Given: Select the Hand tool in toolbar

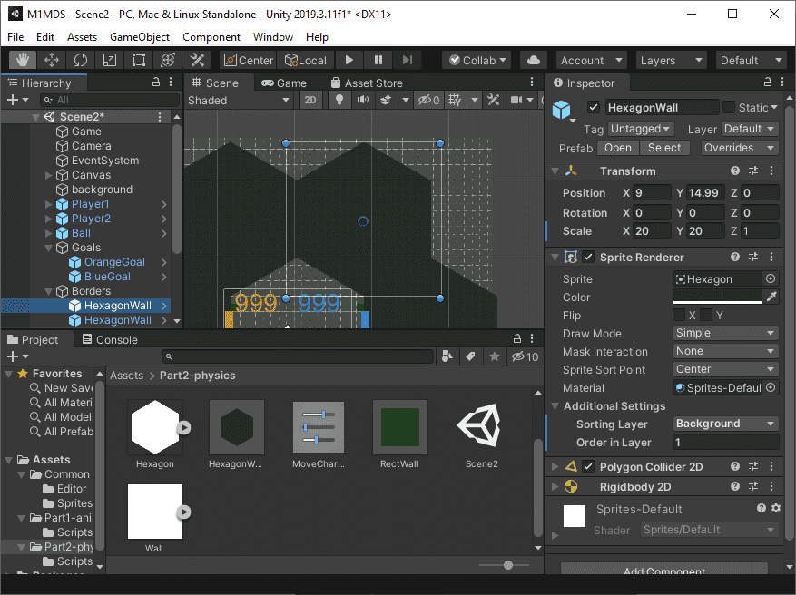Looking at the screenshot, I should pyautogui.click(x=24, y=60).
